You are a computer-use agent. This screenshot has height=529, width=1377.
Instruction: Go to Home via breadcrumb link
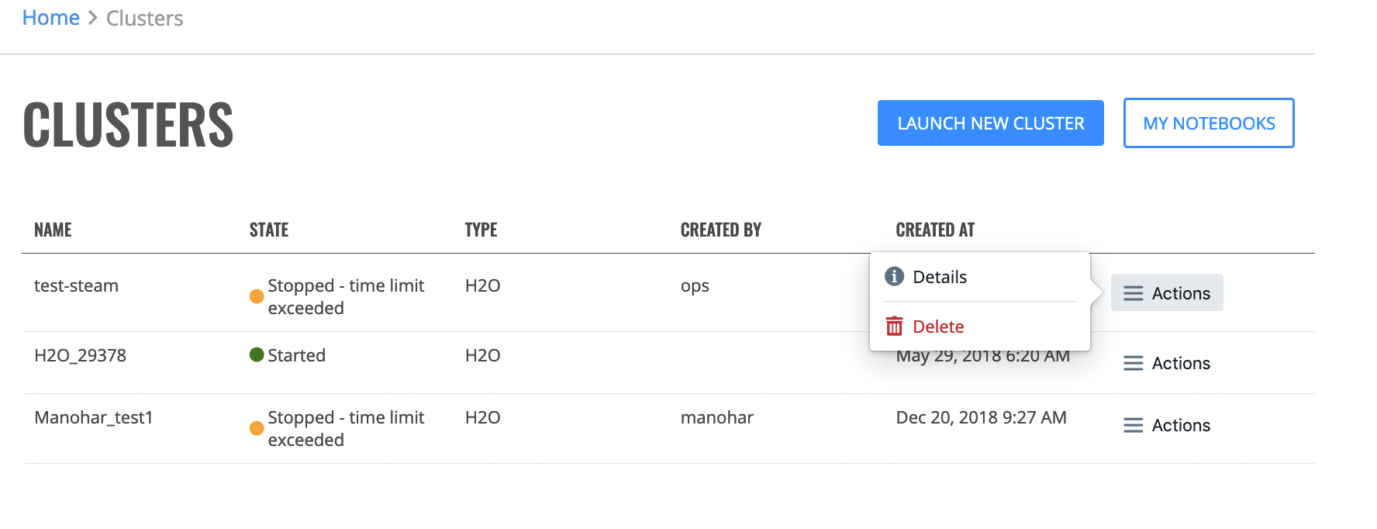pos(50,17)
